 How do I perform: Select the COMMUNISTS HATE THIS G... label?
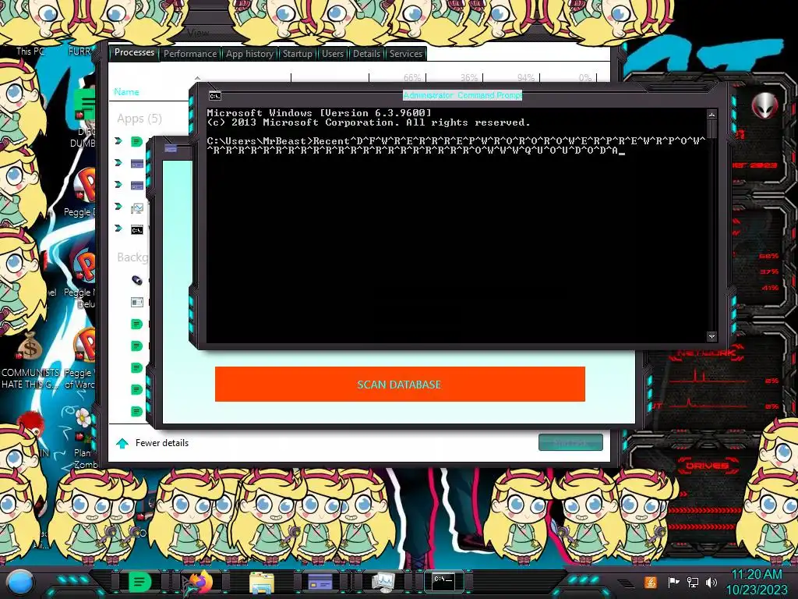point(30,378)
